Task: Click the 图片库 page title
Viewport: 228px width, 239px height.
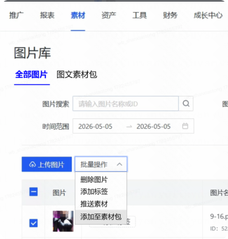Action: (32, 53)
